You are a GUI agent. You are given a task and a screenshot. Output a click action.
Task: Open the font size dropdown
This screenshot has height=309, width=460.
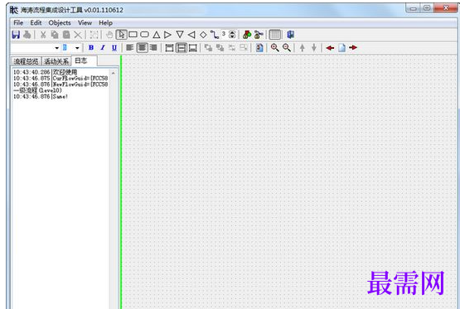pyautogui.click(x=77, y=48)
